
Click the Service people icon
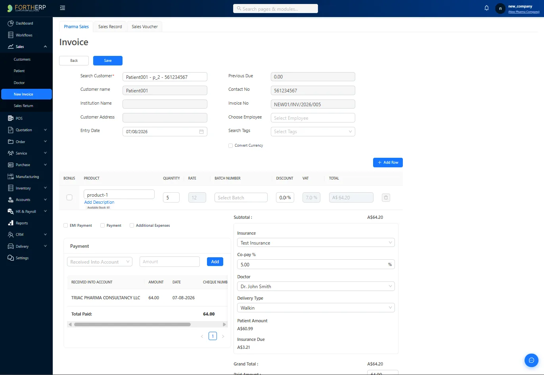click(x=11, y=153)
